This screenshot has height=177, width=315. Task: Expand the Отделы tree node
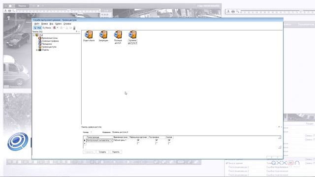[x=37, y=50]
